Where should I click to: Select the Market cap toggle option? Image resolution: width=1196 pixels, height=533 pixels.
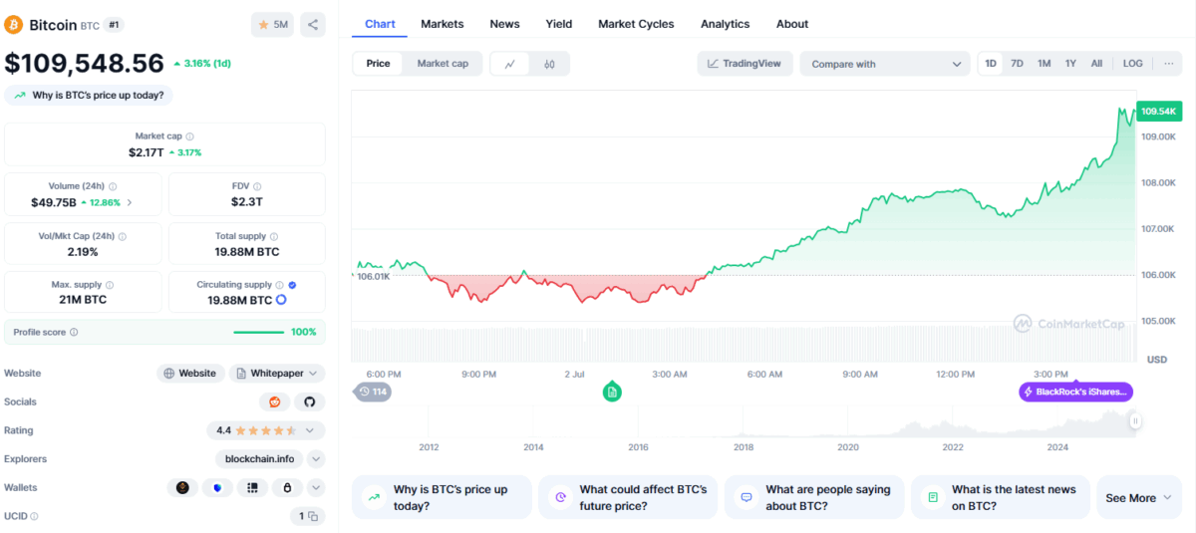pyautogui.click(x=443, y=64)
